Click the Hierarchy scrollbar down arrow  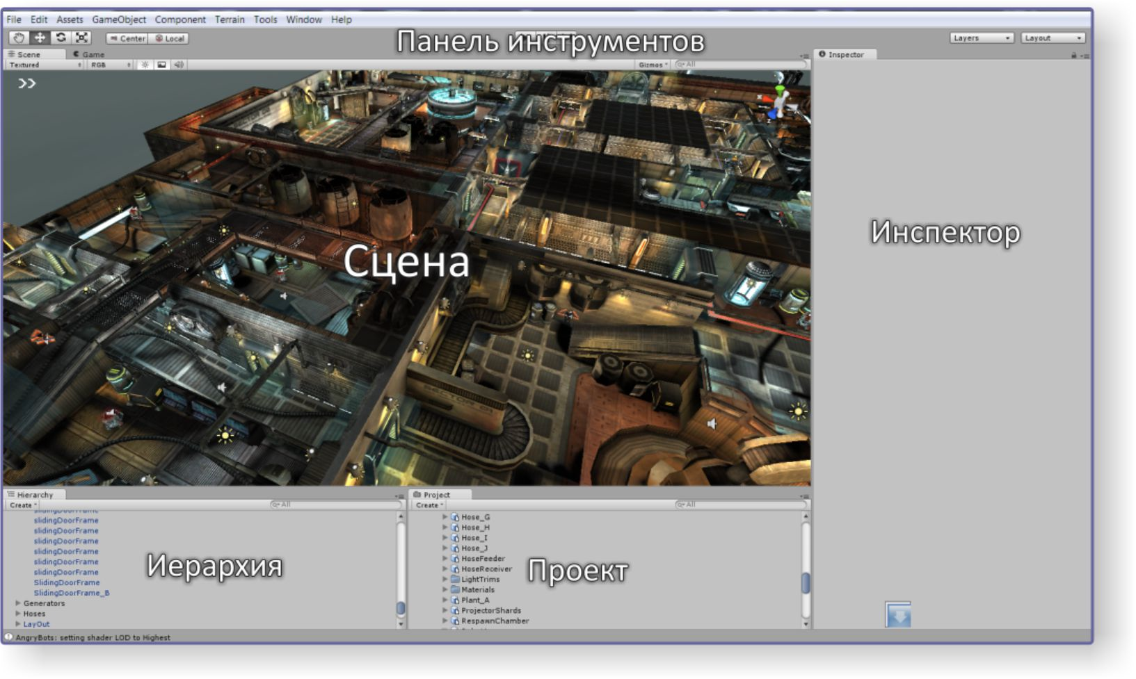pyautogui.click(x=401, y=624)
